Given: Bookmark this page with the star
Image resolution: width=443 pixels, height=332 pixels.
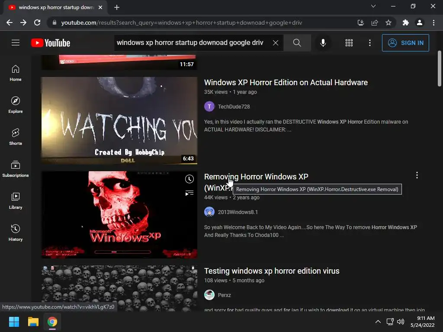Looking at the screenshot, I should click(x=388, y=22).
